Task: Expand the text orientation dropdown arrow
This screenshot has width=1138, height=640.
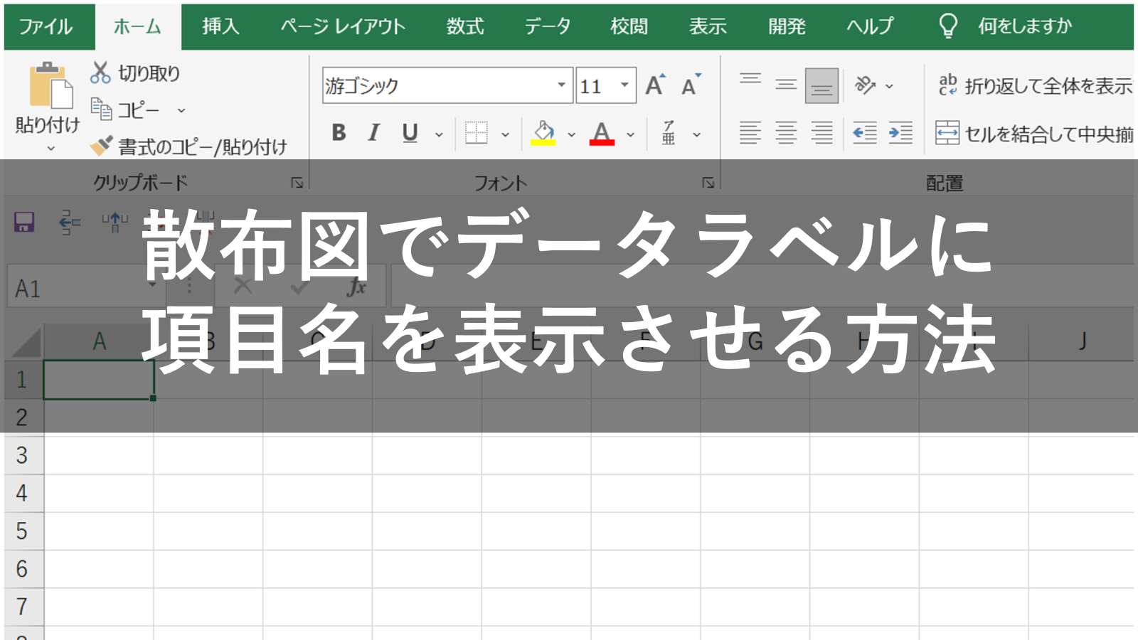Action: pyautogui.click(x=889, y=86)
